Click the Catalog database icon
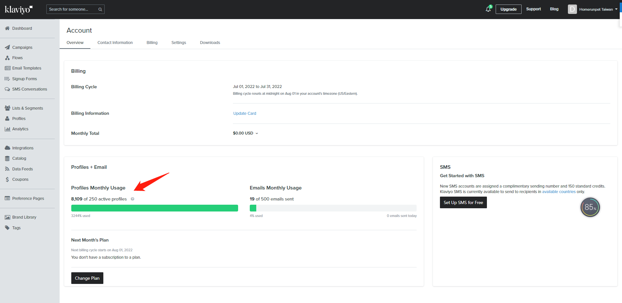 click(x=7, y=158)
